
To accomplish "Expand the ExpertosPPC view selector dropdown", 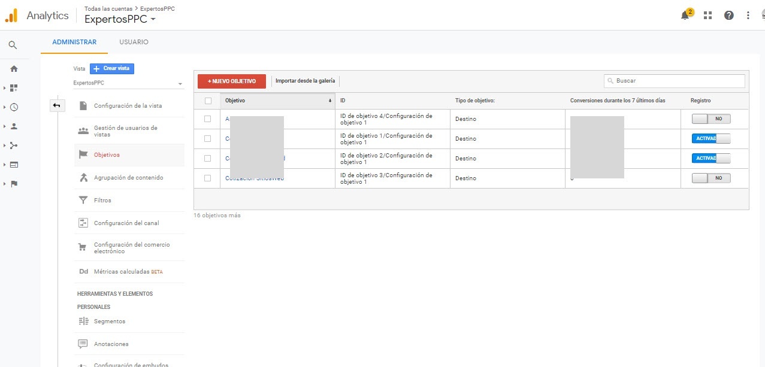I will [x=128, y=83].
